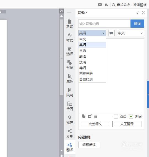
Task: Click the 问题反馈 button
Action: tap(89, 145)
